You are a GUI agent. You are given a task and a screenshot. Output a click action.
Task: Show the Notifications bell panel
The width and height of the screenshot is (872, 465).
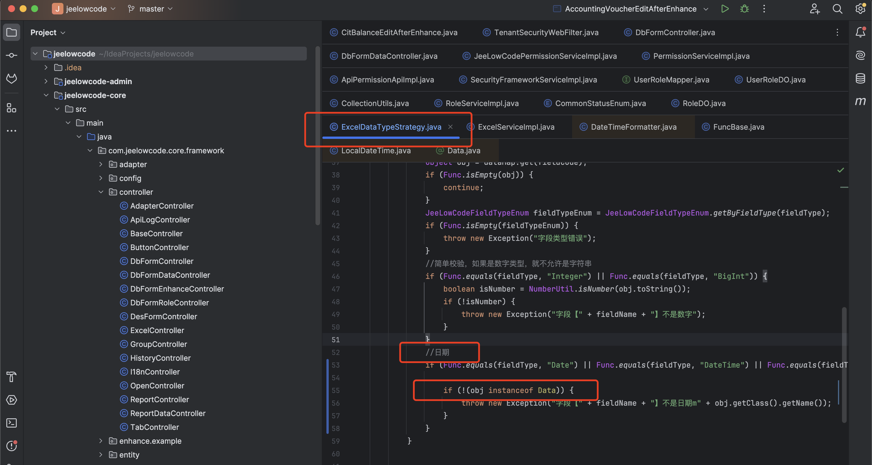[x=860, y=32]
